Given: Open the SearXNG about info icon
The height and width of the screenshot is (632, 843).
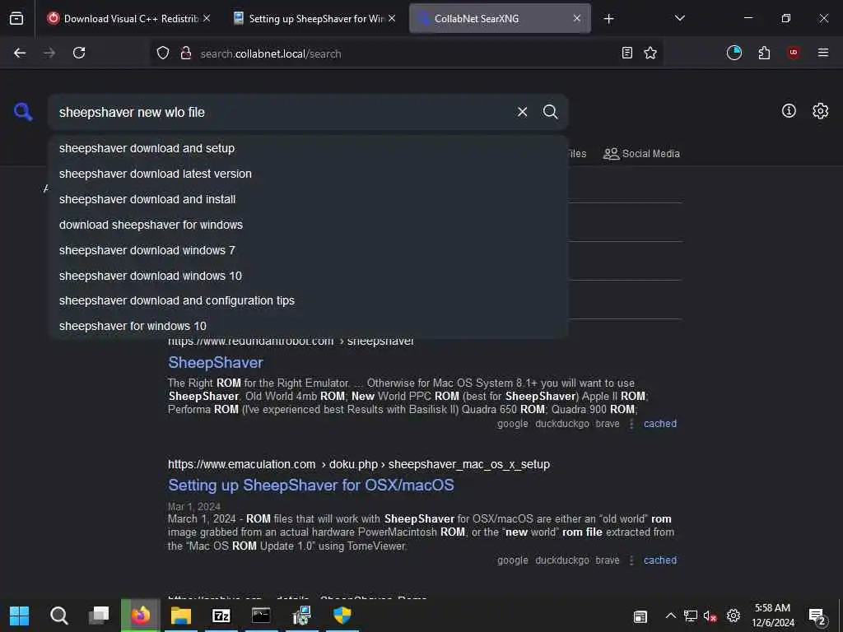Looking at the screenshot, I should click(789, 111).
